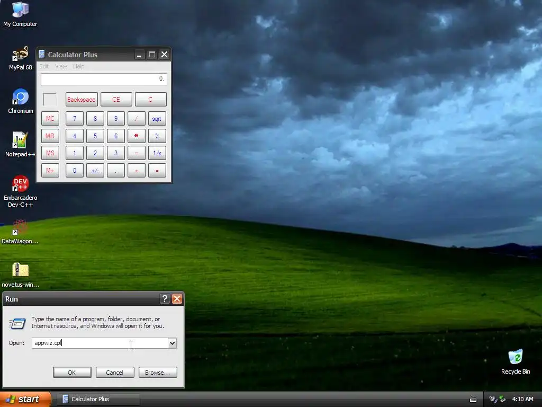Click the calculator display field showing 0.
542x407 pixels.
tap(104, 79)
